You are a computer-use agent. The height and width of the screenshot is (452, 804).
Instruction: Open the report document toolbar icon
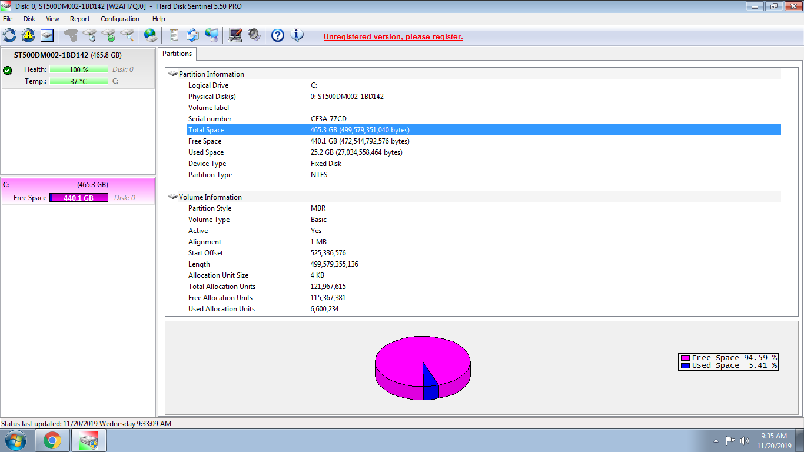(x=174, y=35)
